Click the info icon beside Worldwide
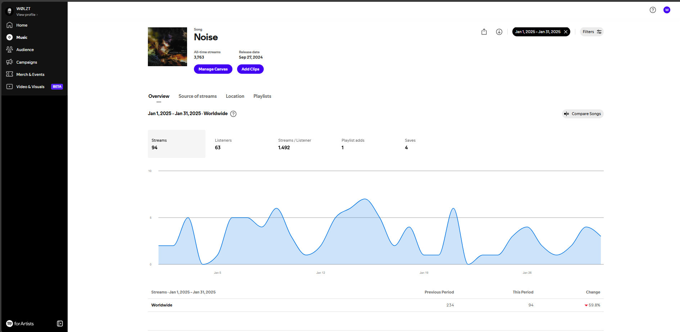Image resolution: width=680 pixels, height=332 pixels. (x=233, y=114)
